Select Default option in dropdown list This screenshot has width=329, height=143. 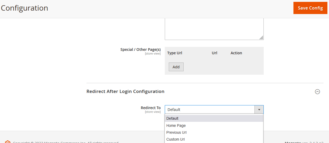point(214,118)
